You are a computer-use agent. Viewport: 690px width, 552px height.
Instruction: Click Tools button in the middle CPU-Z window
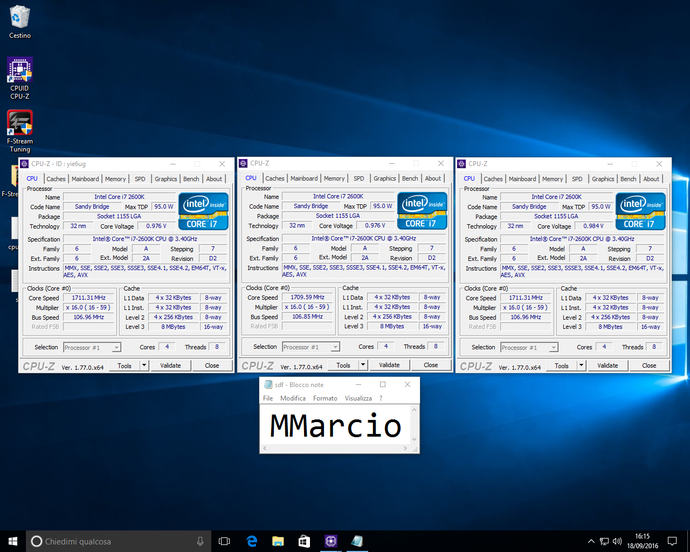click(343, 365)
